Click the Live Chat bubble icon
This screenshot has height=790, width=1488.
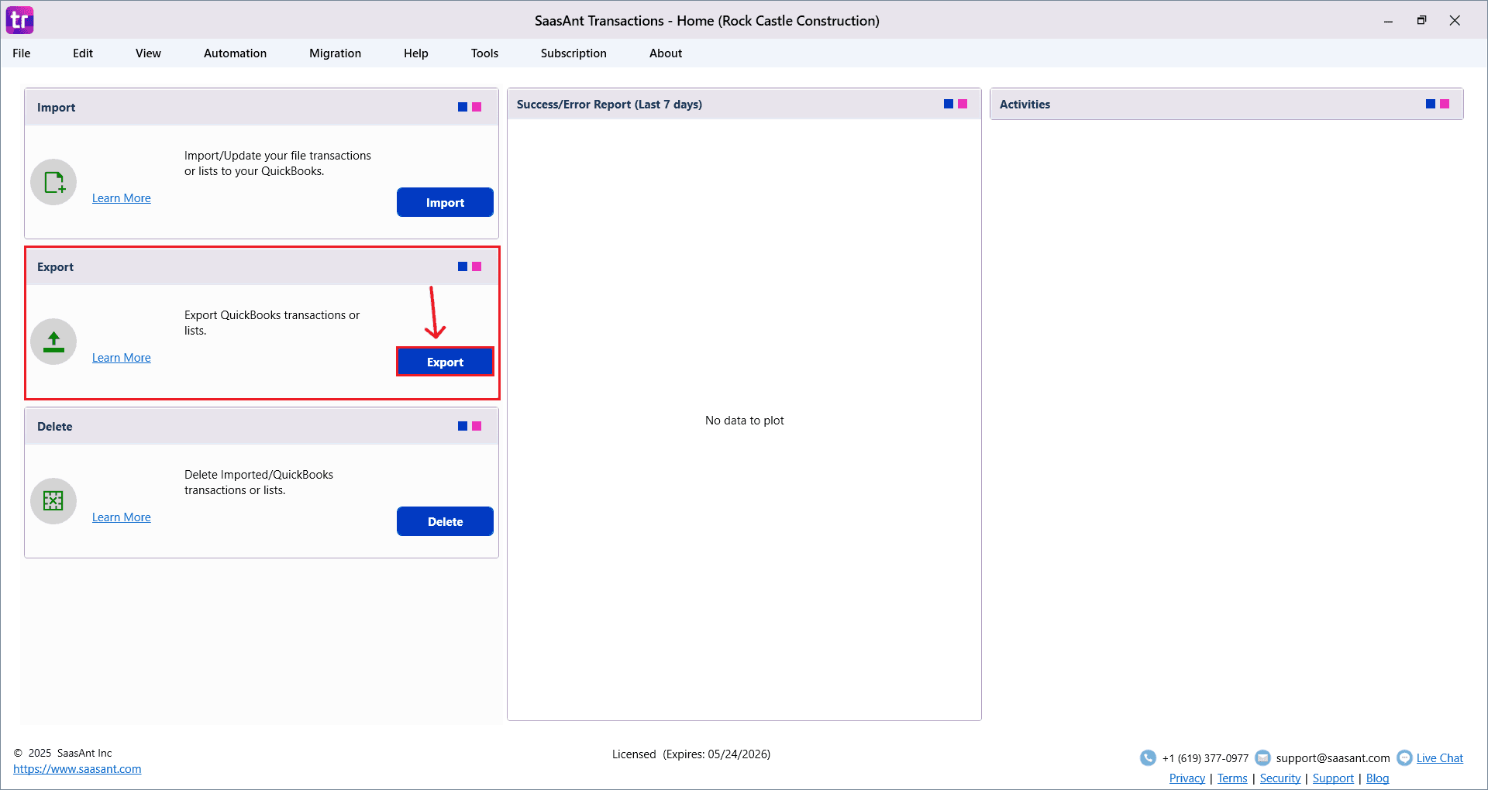point(1405,757)
